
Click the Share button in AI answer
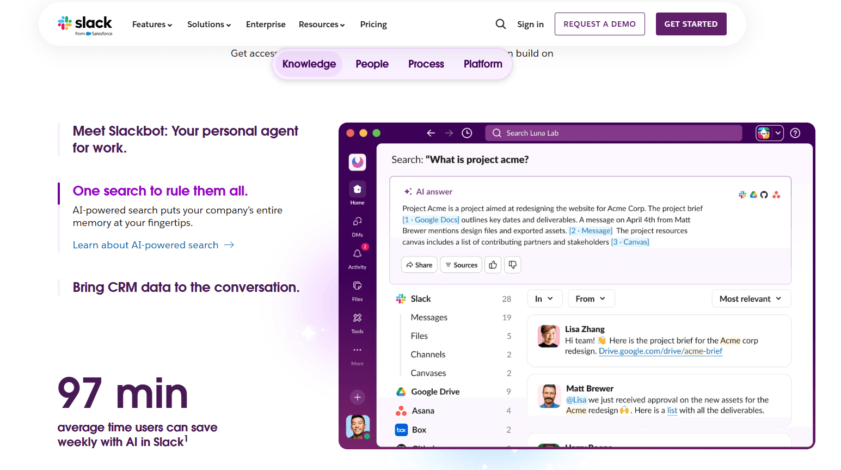(x=419, y=265)
